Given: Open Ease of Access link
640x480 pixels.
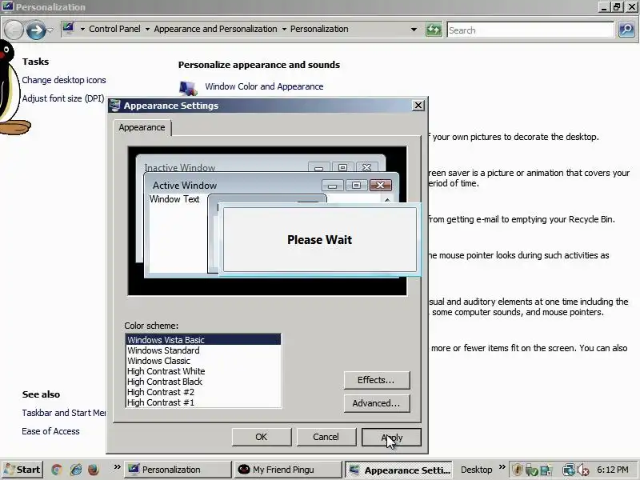Looking at the screenshot, I should click(x=50, y=431).
